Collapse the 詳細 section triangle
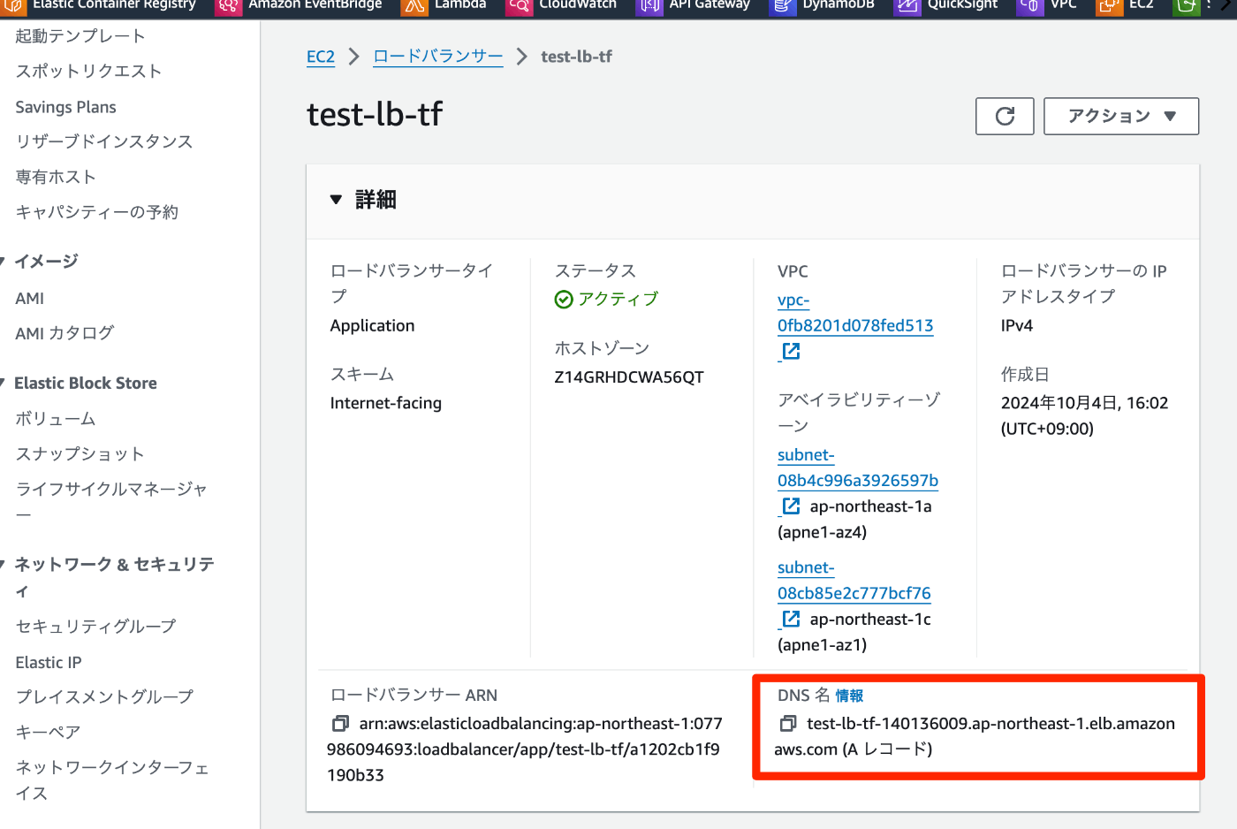The image size is (1237, 829). 336,200
